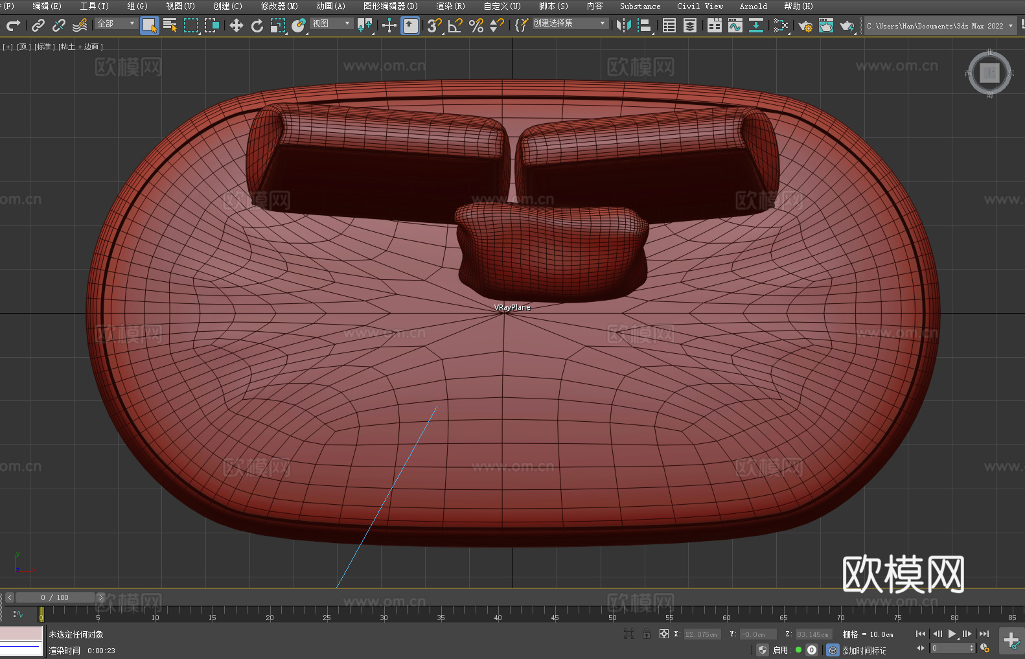The image size is (1025, 659).
Task: Toggle Percent Snap
Action: click(x=476, y=25)
